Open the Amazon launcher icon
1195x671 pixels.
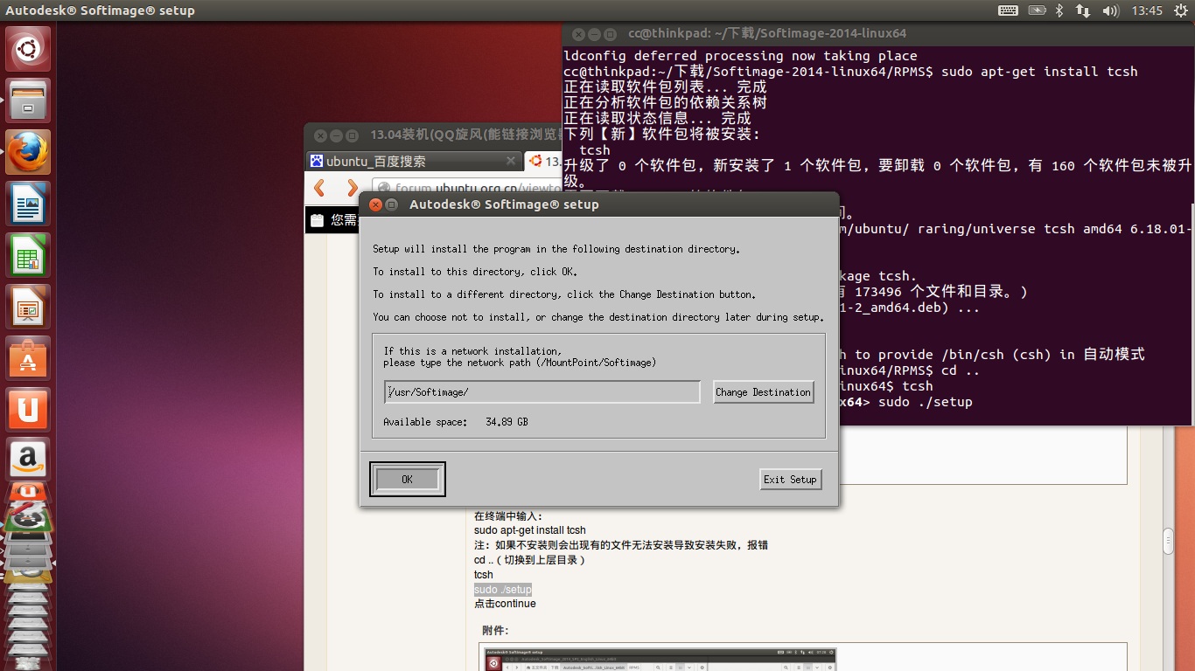tap(28, 460)
